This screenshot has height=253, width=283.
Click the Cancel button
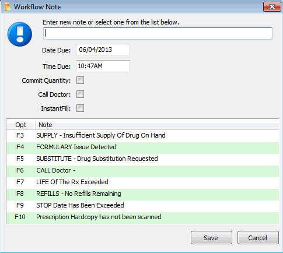coord(258,238)
